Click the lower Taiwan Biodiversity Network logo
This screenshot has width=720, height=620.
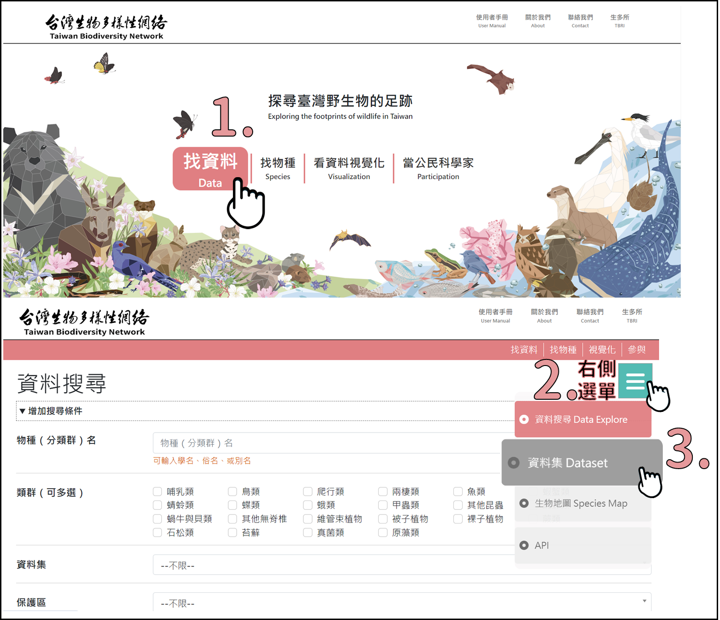(x=84, y=322)
